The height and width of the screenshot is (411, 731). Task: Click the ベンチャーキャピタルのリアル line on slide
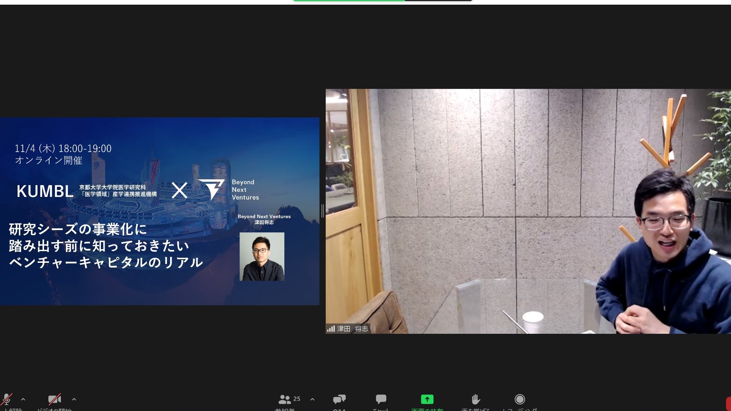106,262
